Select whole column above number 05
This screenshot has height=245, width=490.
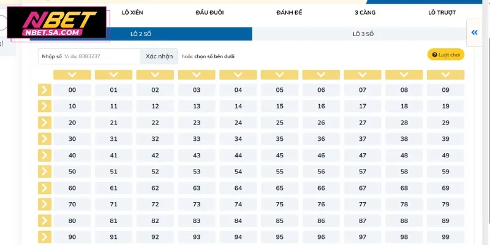coord(280,75)
